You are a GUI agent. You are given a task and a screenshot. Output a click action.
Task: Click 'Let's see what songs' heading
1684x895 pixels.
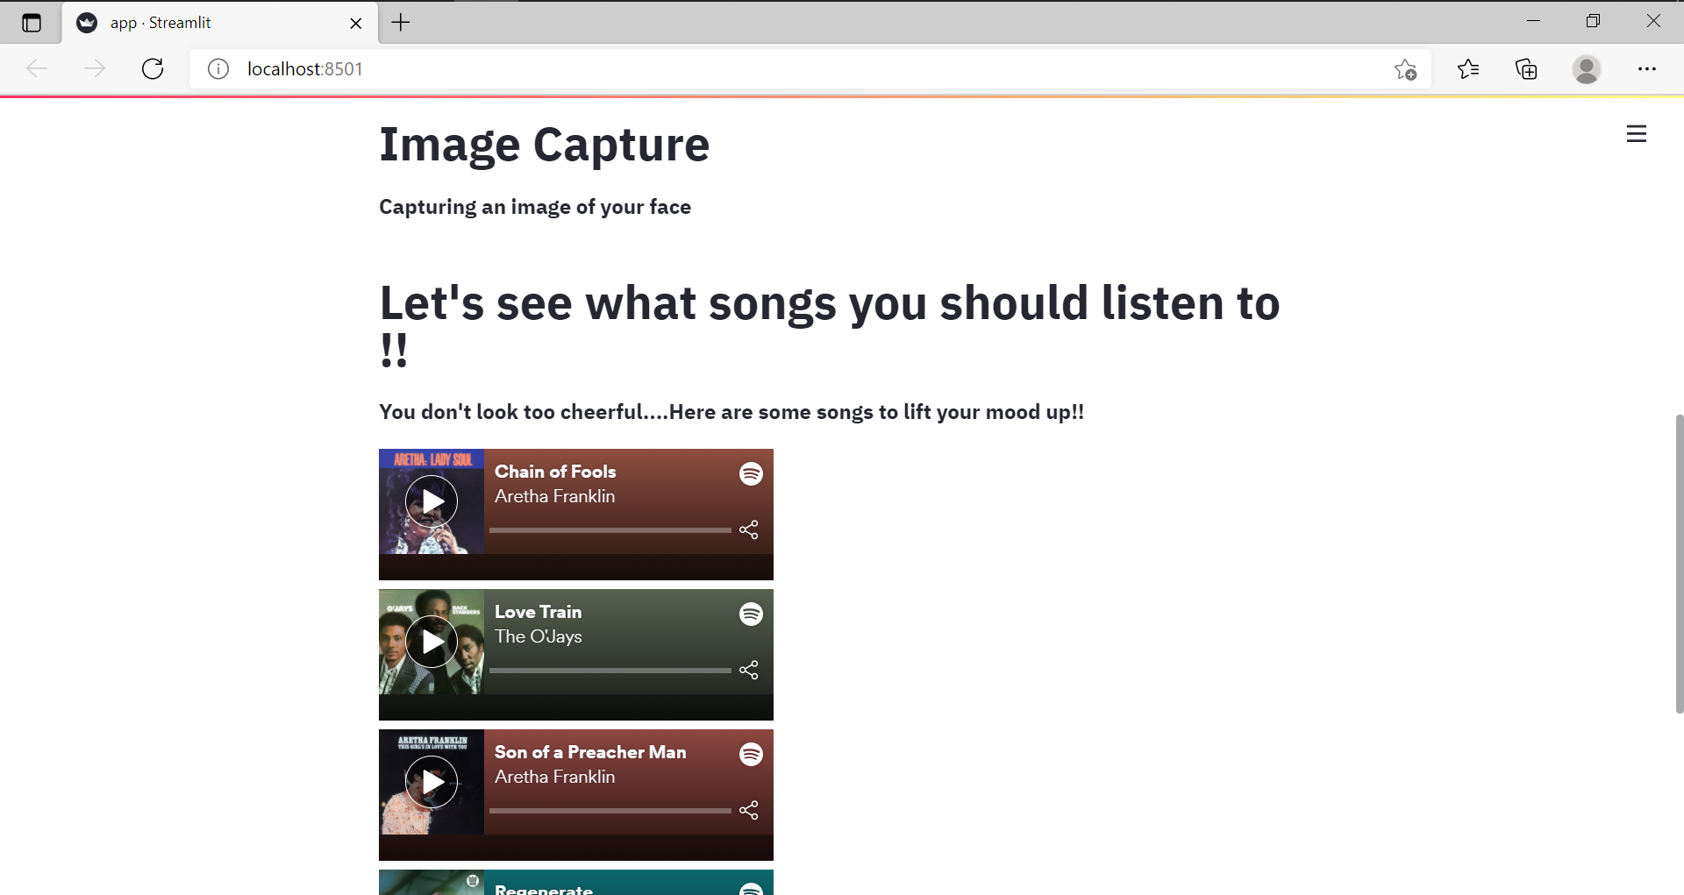pyautogui.click(x=830, y=326)
